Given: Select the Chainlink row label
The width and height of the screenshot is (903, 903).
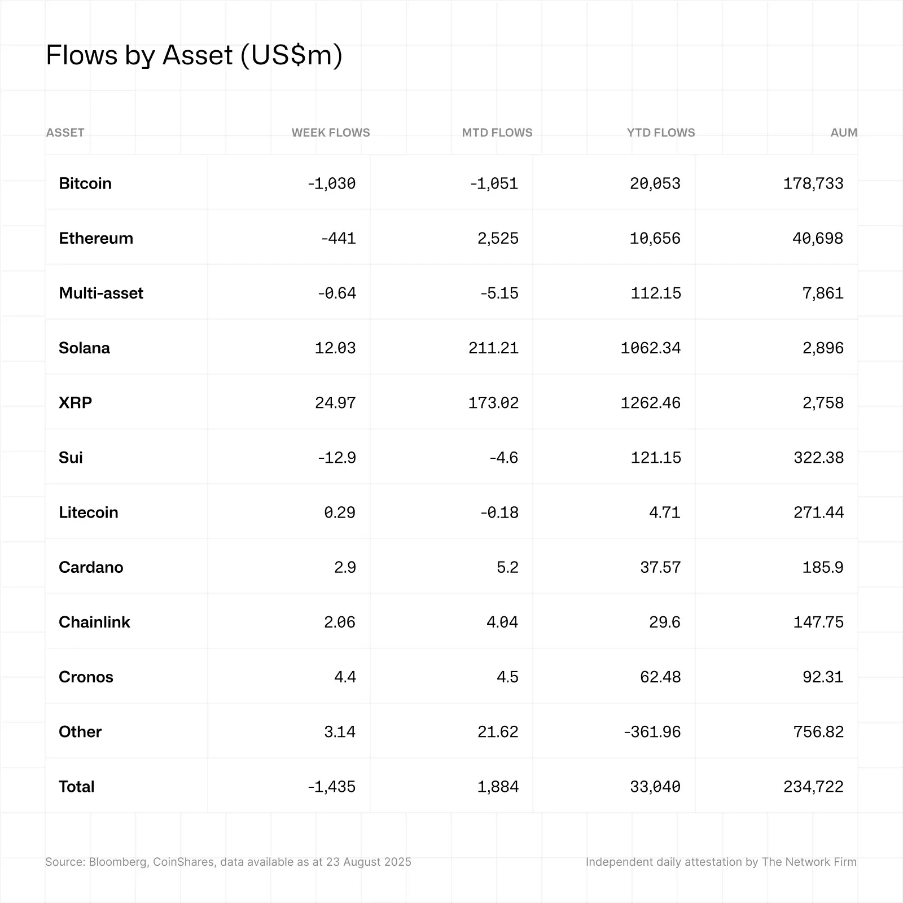Looking at the screenshot, I should (x=94, y=622).
